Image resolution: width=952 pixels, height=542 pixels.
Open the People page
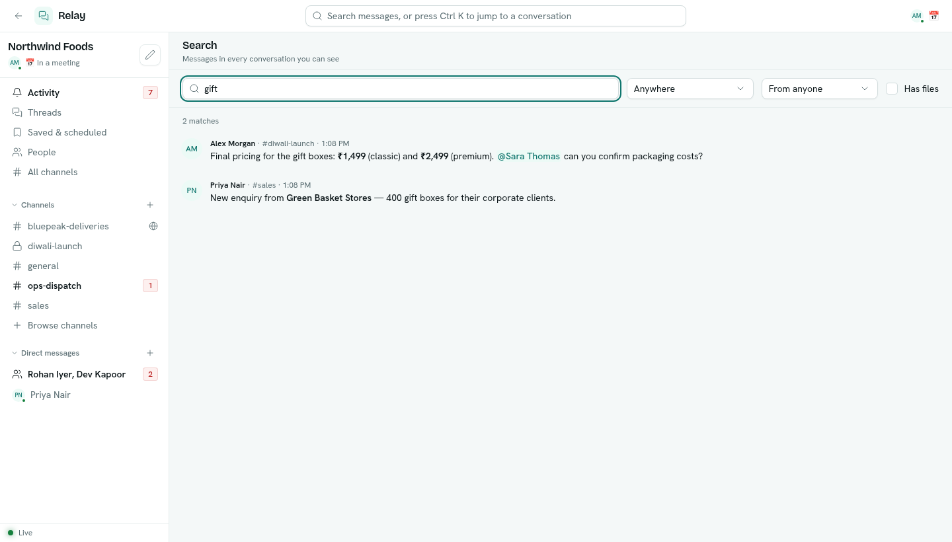click(85, 152)
